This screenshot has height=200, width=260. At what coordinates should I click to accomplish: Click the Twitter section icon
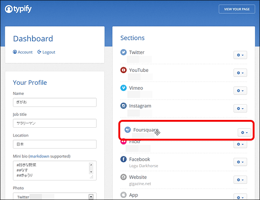(x=123, y=52)
